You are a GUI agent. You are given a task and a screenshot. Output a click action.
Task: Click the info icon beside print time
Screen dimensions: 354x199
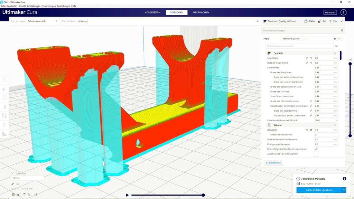pyautogui.click(x=344, y=179)
